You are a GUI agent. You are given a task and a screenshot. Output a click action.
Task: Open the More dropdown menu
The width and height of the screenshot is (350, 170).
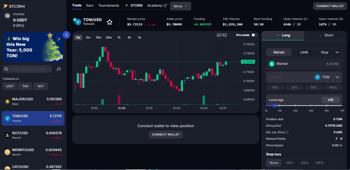(181, 6)
